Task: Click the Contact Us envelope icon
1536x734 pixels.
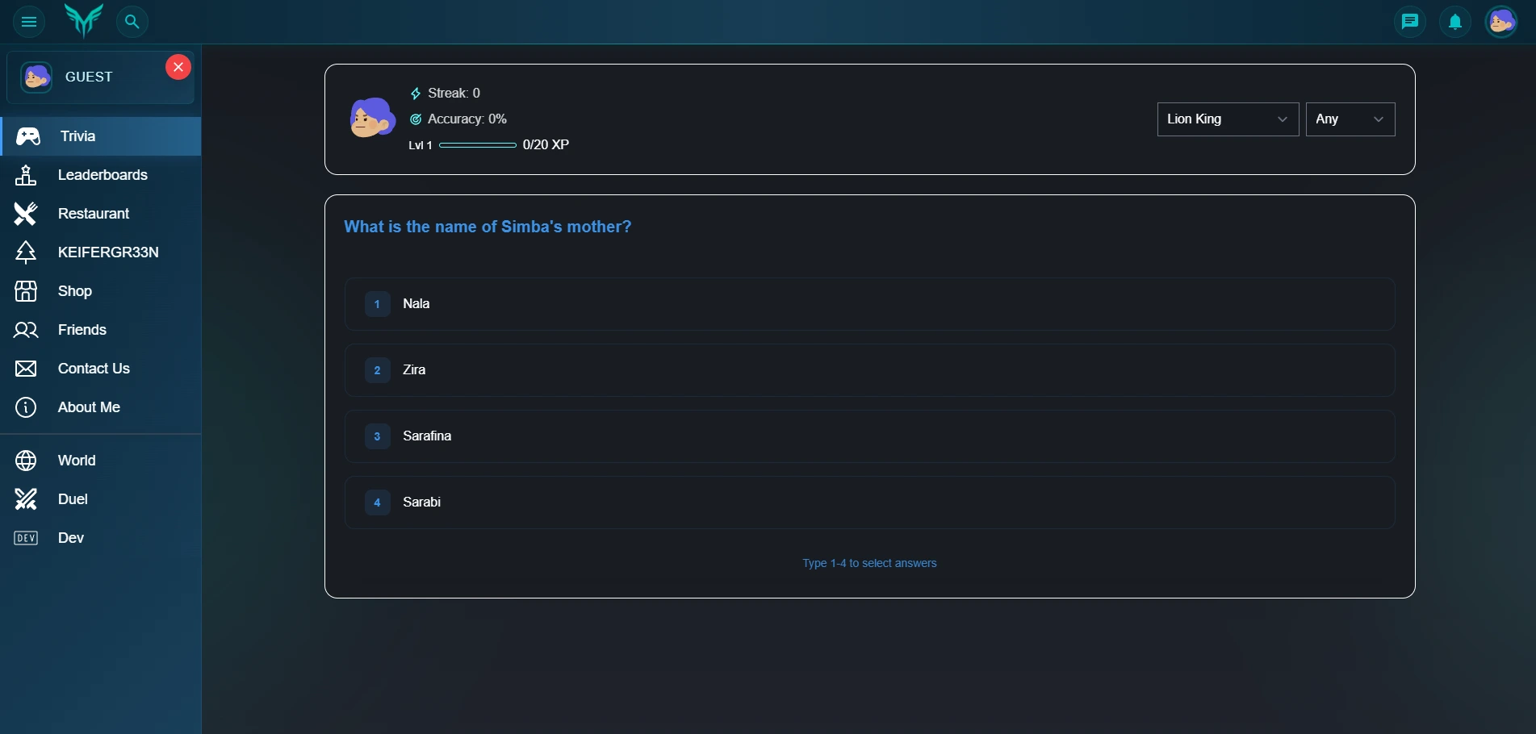Action: (x=26, y=369)
